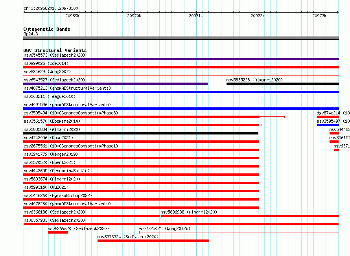Image resolution: width=350 pixels, height=256 pixels.
Task: Click red bar under nsv3941779
Action: 141,158
